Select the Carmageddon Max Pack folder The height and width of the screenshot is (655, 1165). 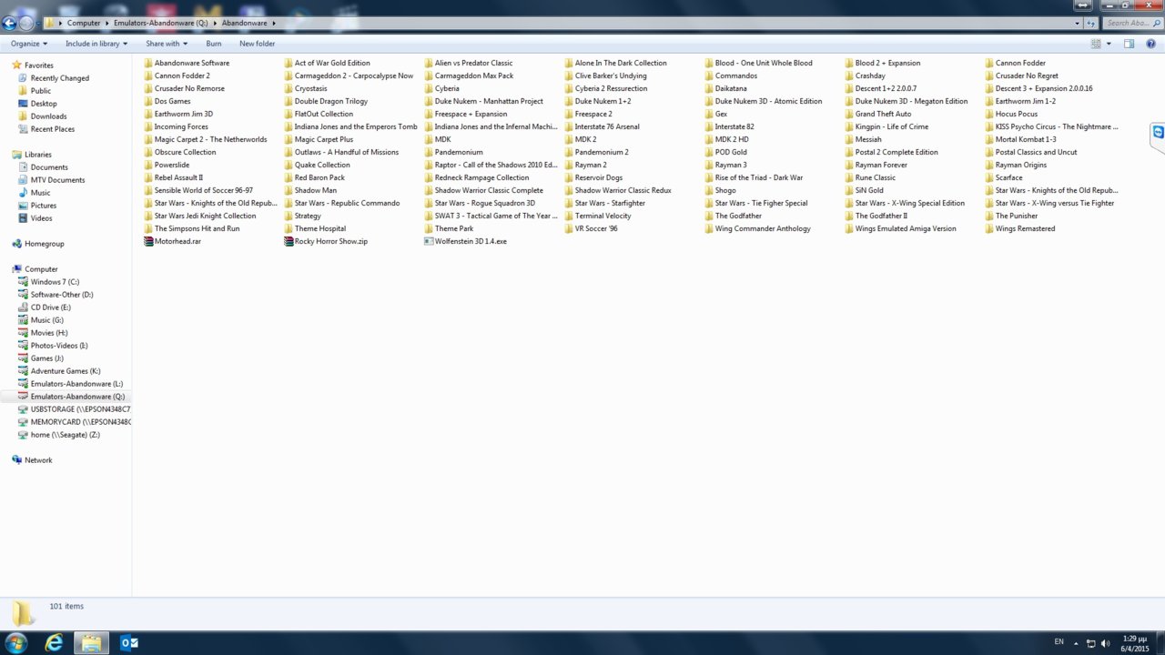(474, 76)
